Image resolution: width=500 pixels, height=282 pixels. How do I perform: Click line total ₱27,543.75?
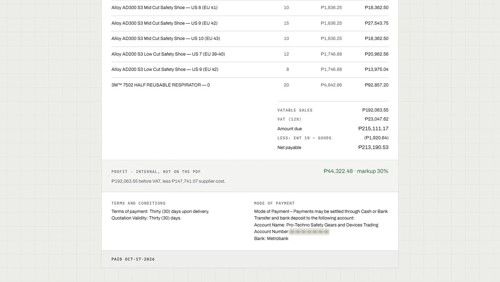[x=377, y=23]
